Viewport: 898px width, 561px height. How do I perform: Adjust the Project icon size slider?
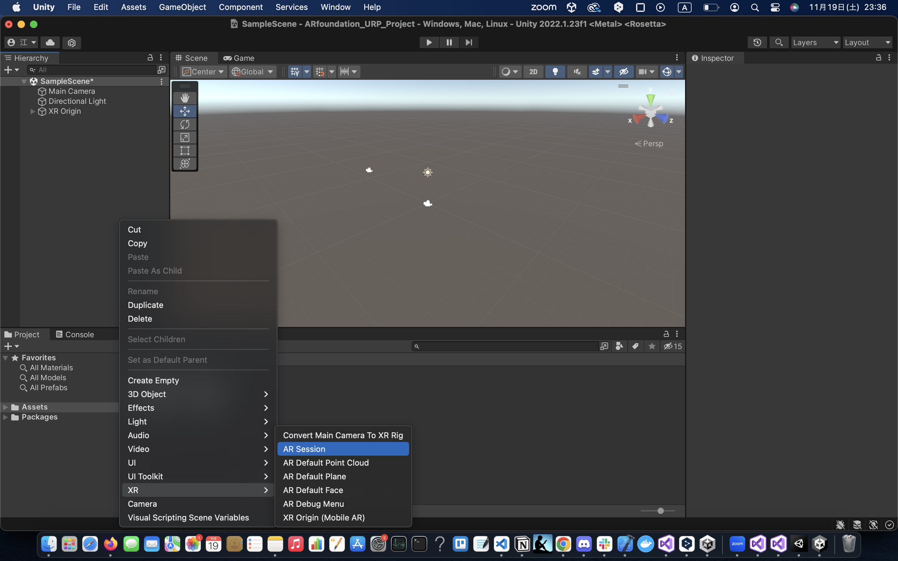pyautogui.click(x=660, y=511)
